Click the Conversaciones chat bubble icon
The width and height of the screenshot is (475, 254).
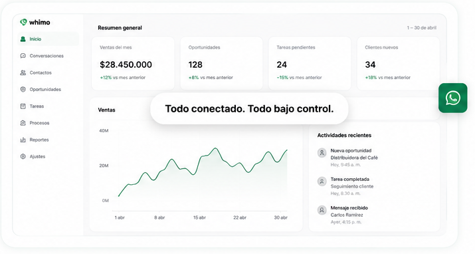[23, 56]
